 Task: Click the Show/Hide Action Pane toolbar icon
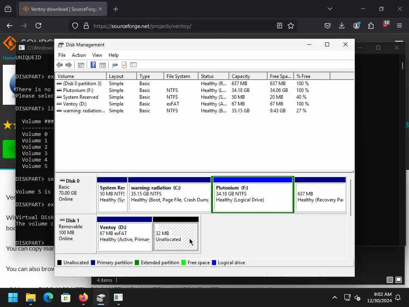tap(103, 65)
